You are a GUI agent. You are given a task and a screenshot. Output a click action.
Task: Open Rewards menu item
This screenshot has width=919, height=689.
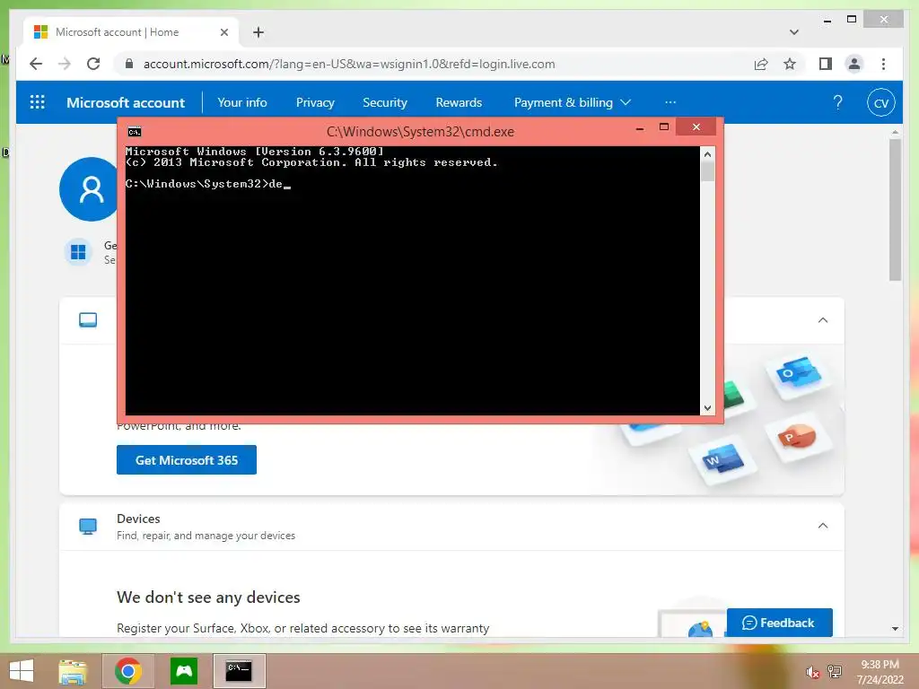(x=459, y=102)
